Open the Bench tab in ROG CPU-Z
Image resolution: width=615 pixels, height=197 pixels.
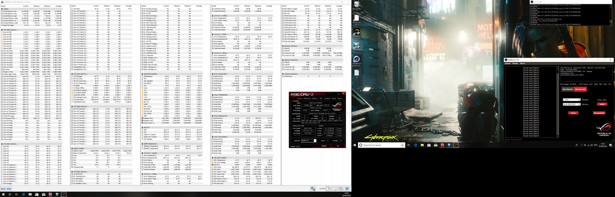click(x=334, y=98)
